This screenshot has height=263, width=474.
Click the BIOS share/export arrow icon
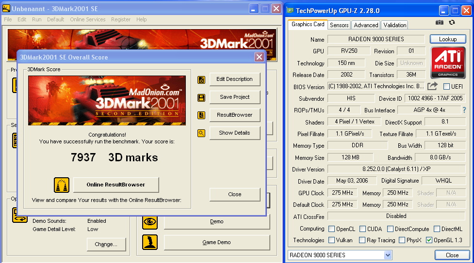(433, 86)
